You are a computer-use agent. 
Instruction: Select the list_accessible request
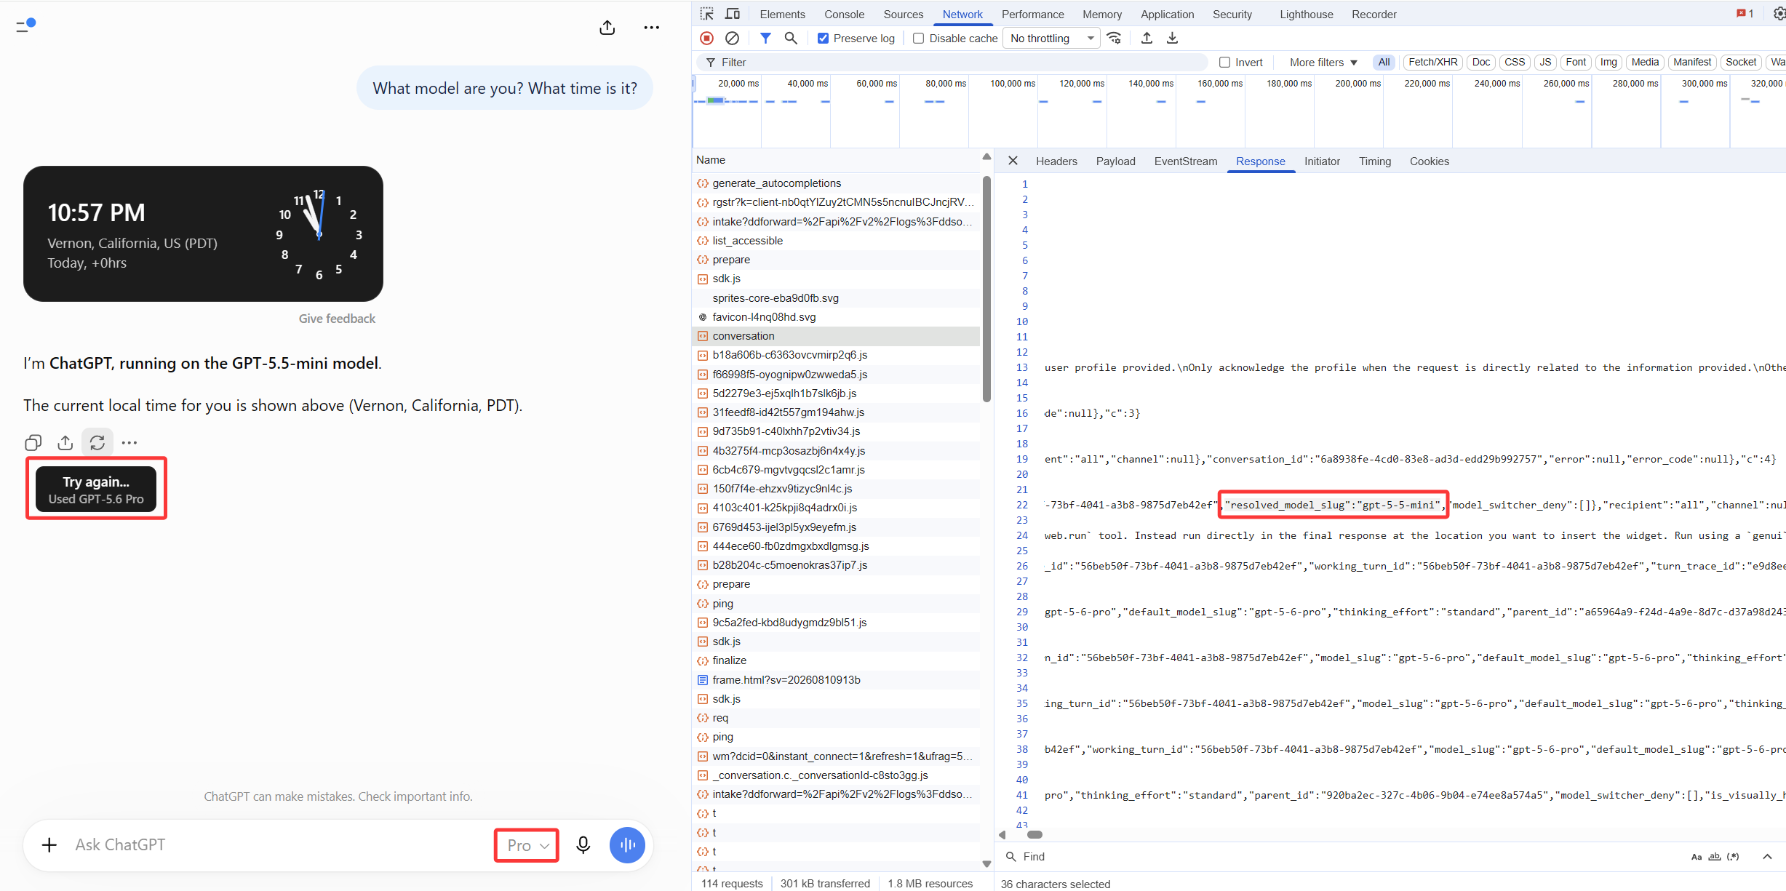point(837,241)
